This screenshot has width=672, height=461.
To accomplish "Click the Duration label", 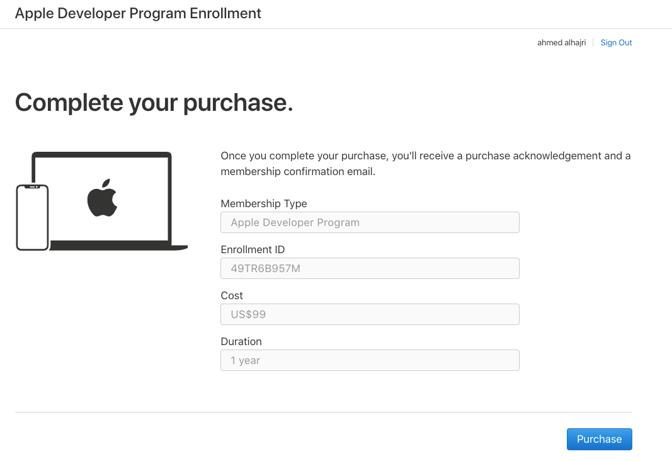I will 241,341.
